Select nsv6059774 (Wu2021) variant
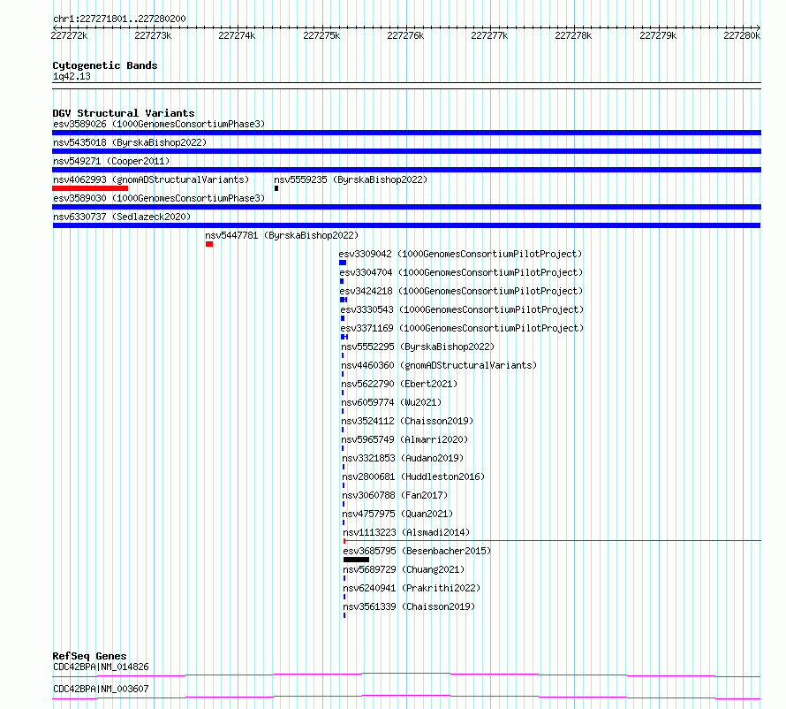786x709 pixels. point(391,402)
